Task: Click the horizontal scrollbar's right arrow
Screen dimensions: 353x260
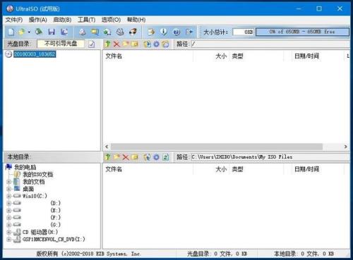Action: click(x=345, y=147)
